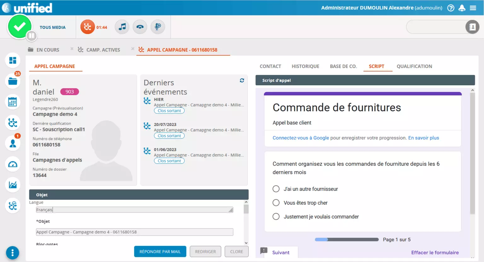Click the dossier number 13644
This screenshot has height=262, width=484.
tap(40, 175)
